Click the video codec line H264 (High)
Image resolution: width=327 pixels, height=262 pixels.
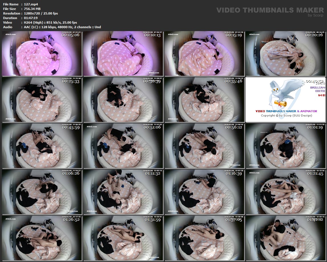coord(50,22)
